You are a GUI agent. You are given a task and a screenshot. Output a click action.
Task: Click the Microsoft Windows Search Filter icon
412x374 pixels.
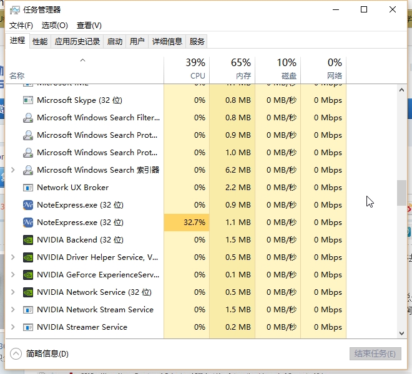(28, 118)
